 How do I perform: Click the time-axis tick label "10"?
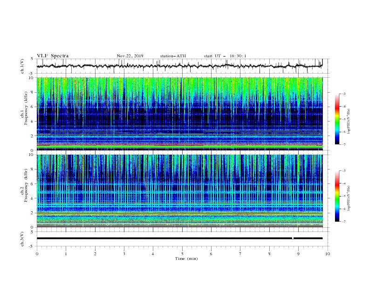tap(328, 254)
